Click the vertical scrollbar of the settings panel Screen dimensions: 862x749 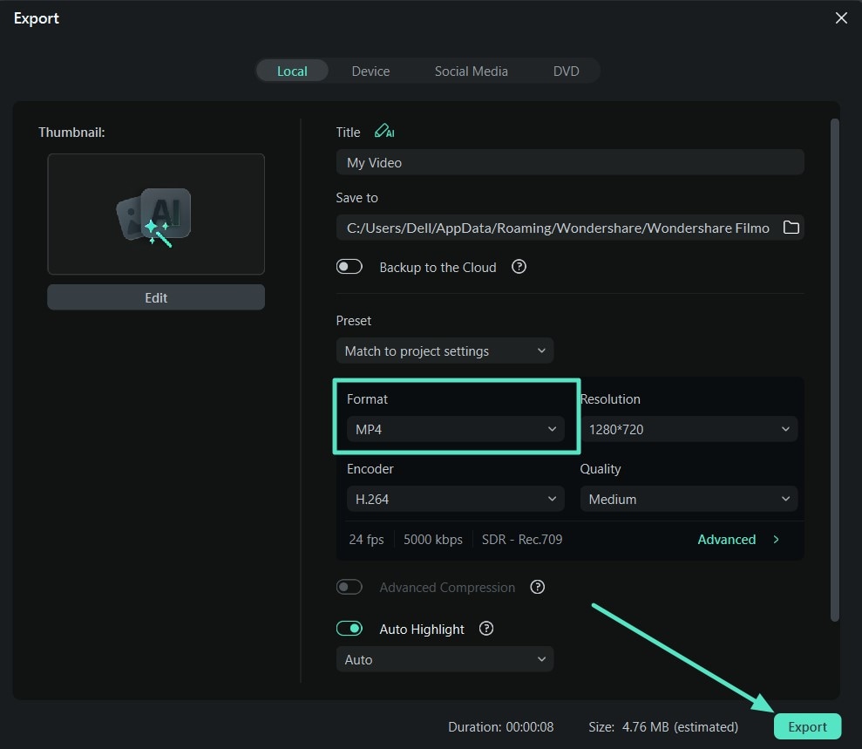click(834, 370)
